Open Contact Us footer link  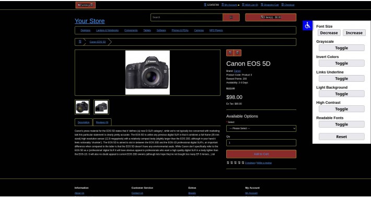[137, 193]
